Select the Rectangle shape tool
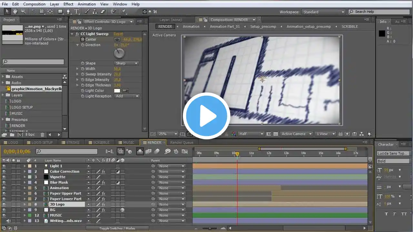 point(60,11)
